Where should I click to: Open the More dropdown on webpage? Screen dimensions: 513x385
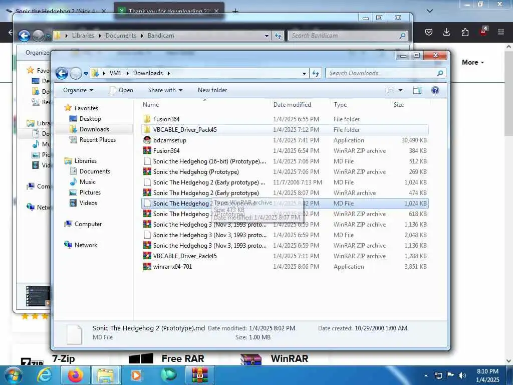click(473, 62)
